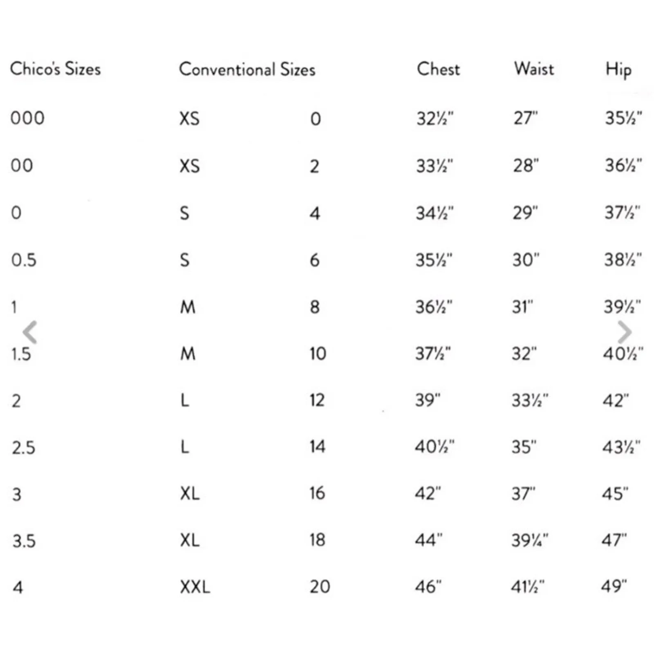Select the 46" chest measurement

428,587
